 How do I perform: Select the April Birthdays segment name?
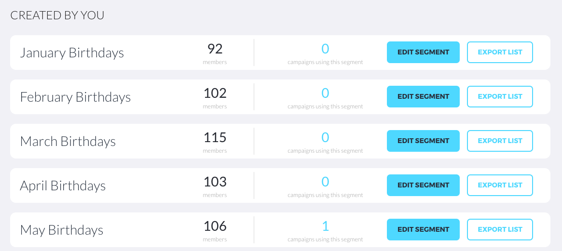[63, 185]
